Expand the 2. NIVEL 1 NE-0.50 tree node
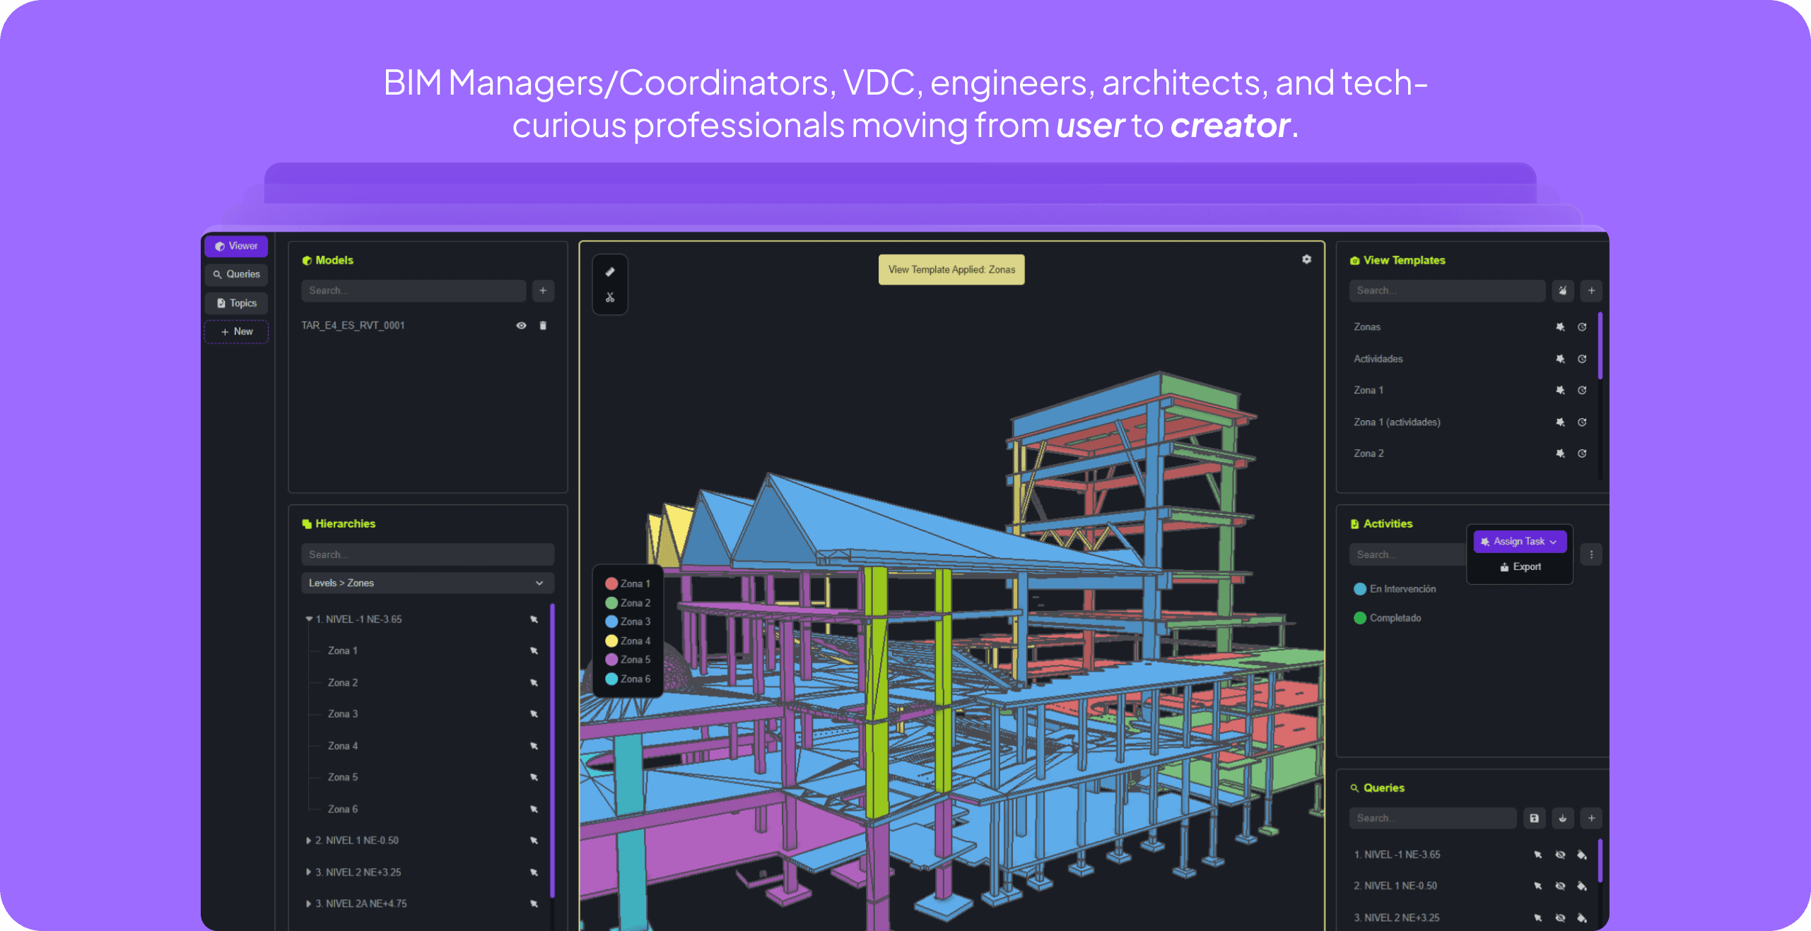The height and width of the screenshot is (931, 1811). 309,841
